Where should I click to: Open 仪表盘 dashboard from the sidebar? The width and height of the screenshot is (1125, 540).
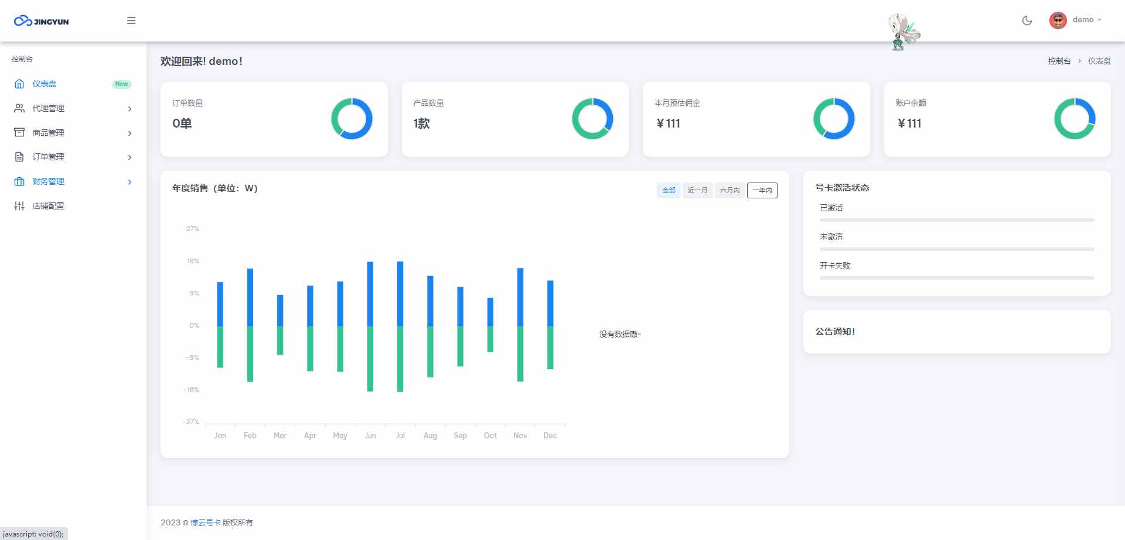(x=45, y=84)
